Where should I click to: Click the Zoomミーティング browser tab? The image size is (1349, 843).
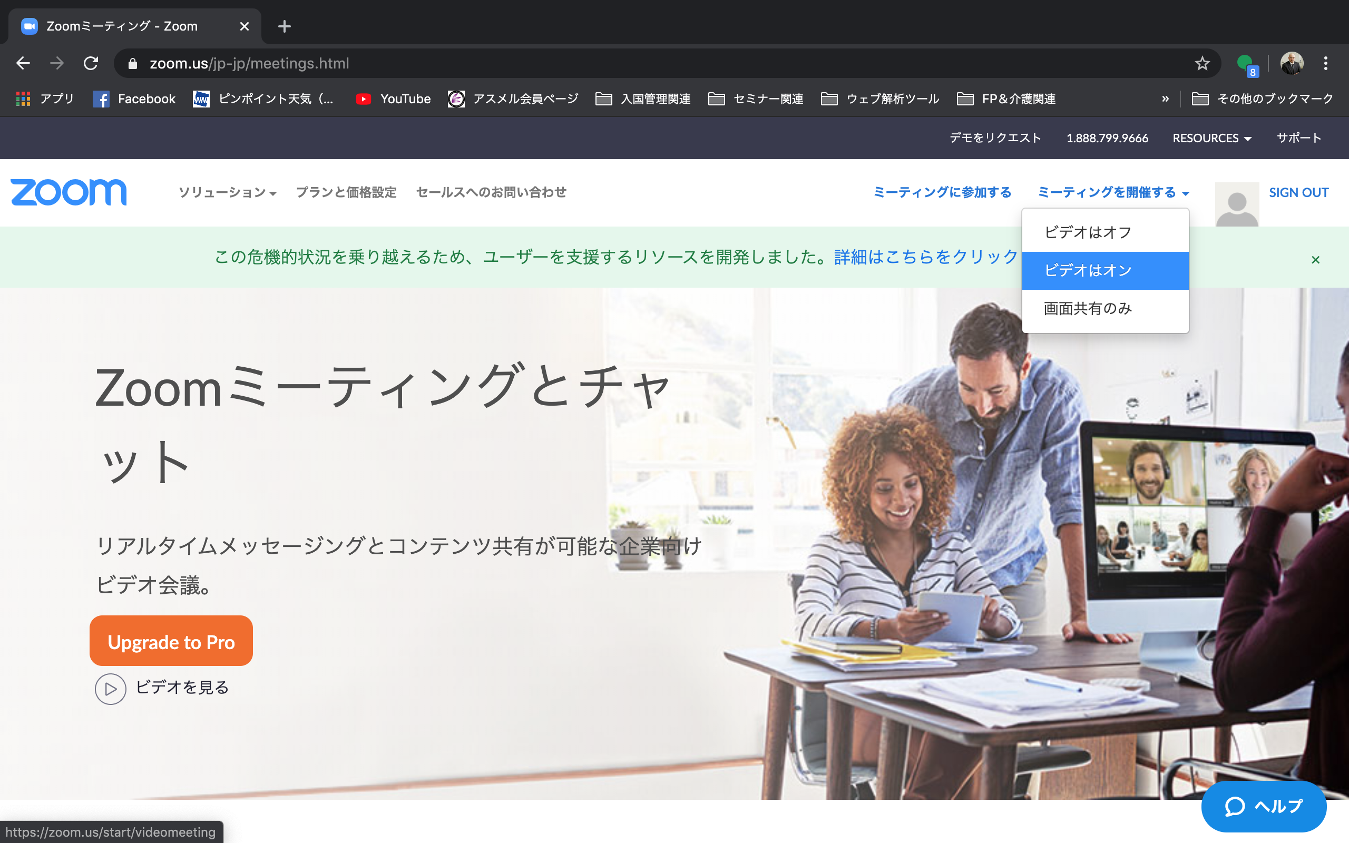134,26
